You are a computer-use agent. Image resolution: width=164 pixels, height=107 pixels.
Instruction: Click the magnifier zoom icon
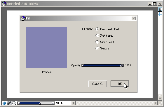(14, 103)
